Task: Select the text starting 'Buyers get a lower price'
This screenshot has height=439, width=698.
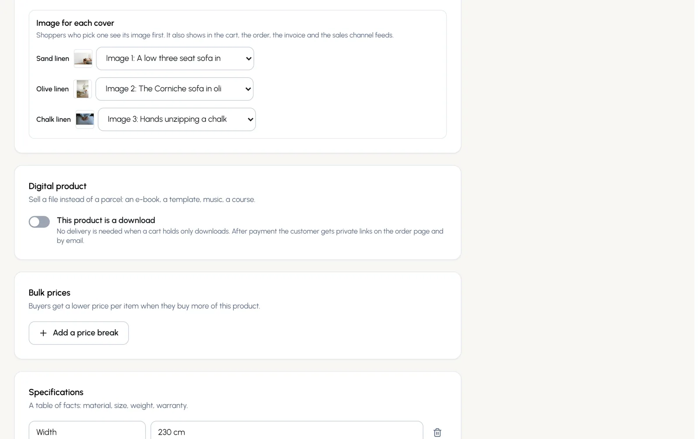Action: pos(144,306)
